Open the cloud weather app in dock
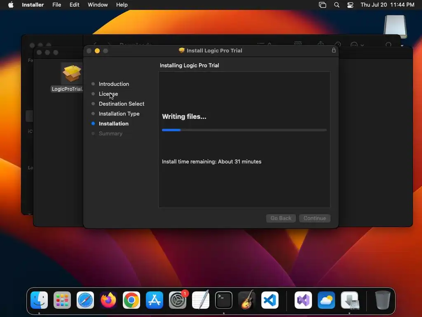This screenshot has height=317, width=422. point(326,300)
